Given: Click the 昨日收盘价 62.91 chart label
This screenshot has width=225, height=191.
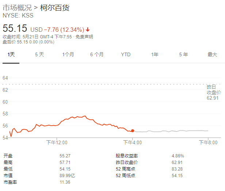Looking at the screenshot, I should pyautogui.click(x=214, y=92).
